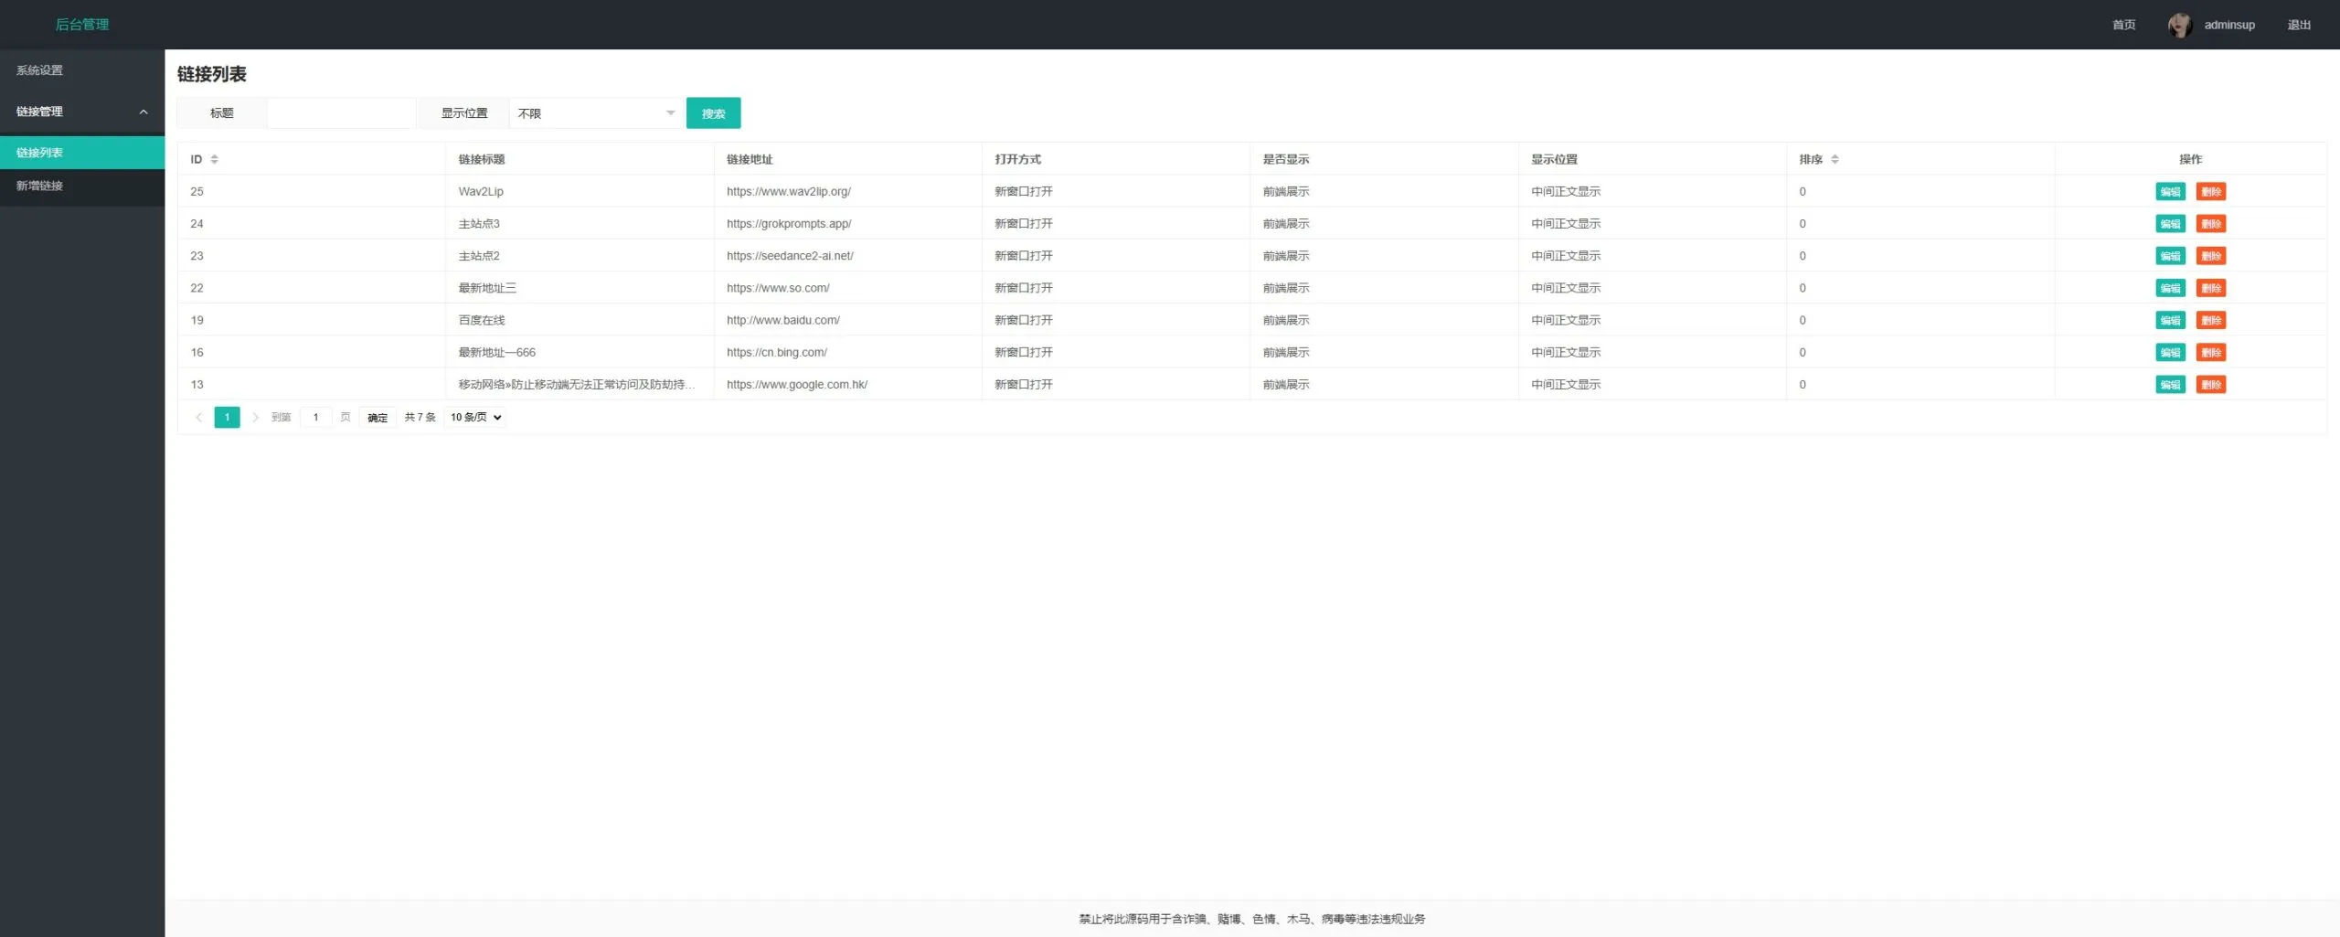Delete the 主站点2 link row
The image size is (2340, 937).
pos(2211,256)
